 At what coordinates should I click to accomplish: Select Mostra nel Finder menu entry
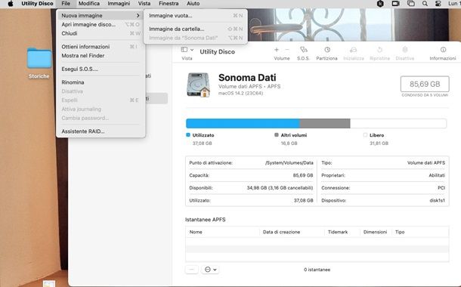pos(101,56)
